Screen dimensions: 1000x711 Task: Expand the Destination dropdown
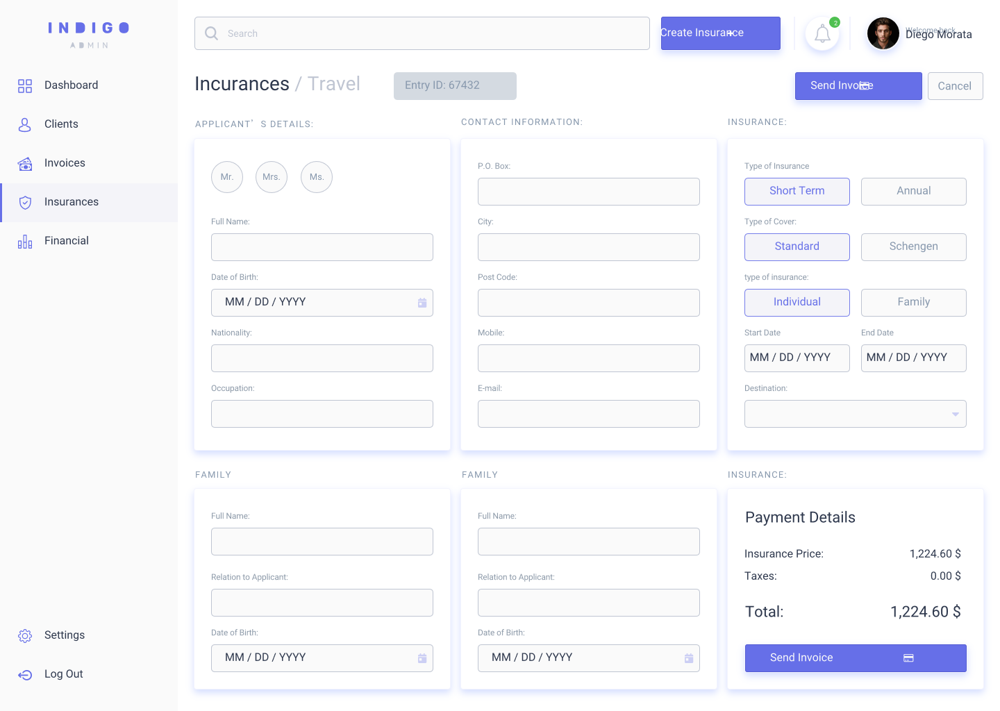click(856, 414)
